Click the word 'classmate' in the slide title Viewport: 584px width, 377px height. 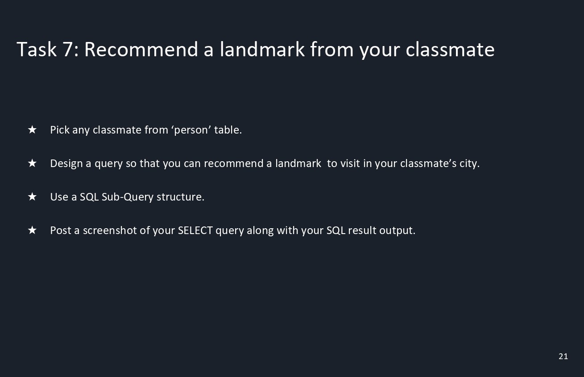pyautogui.click(x=450, y=49)
